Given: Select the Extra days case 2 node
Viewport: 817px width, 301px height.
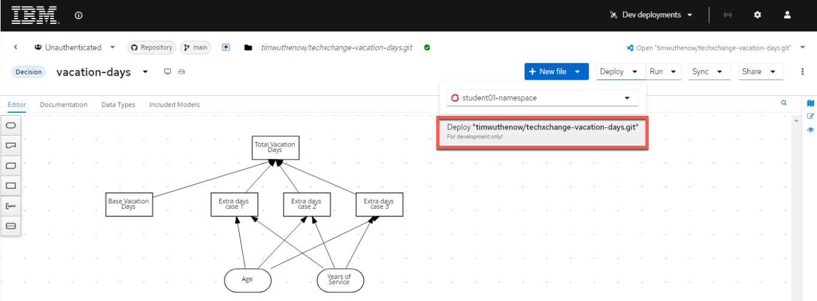Looking at the screenshot, I should 306,204.
